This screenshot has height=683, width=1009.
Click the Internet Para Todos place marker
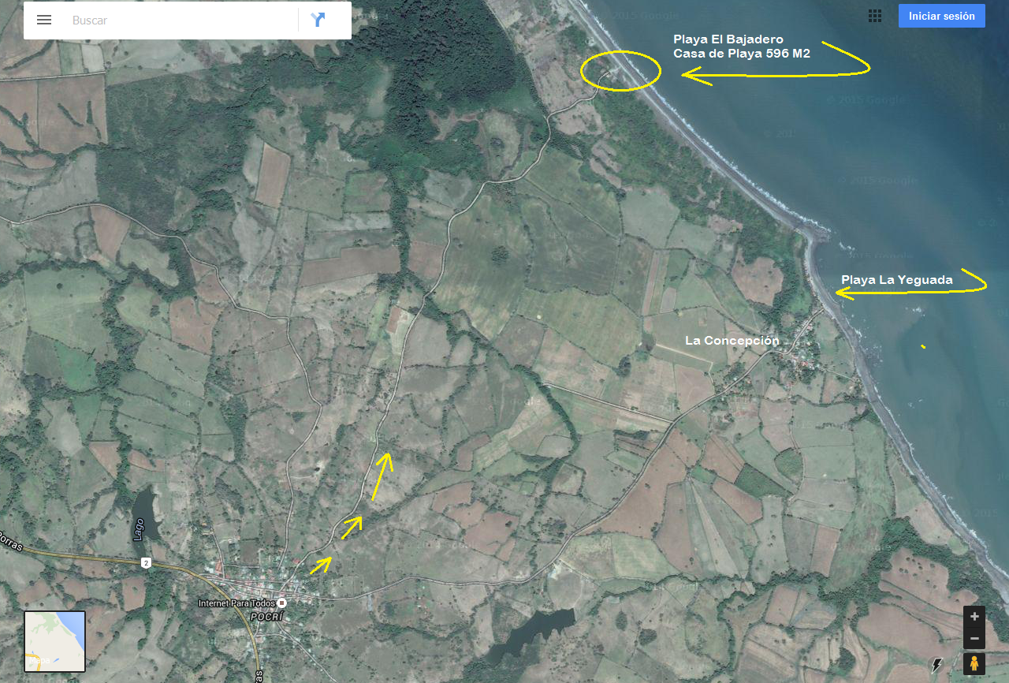click(x=282, y=603)
